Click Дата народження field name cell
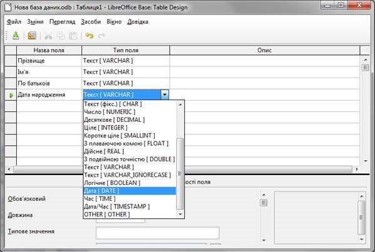This screenshot has width=375, height=252. [x=49, y=95]
